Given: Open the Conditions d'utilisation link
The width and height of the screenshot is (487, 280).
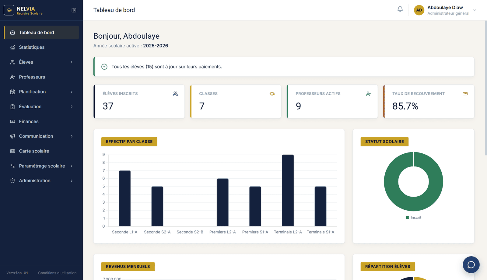Looking at the screenshot, I should pos(57,273).
